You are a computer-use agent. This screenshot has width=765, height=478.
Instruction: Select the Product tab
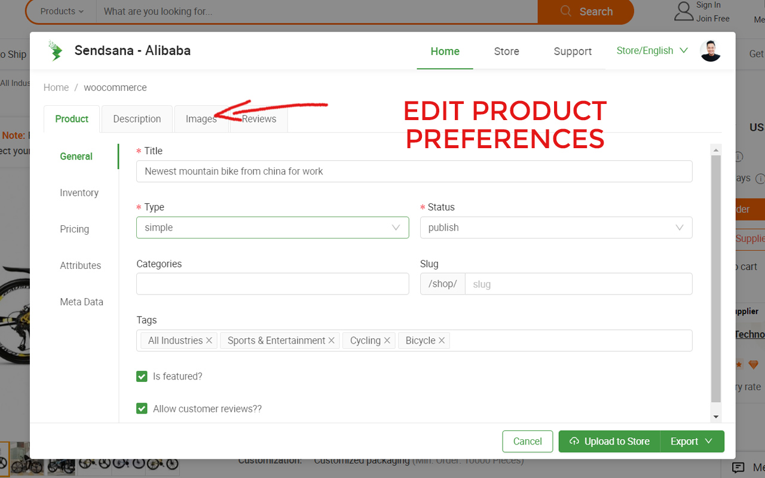pos(72,119)
